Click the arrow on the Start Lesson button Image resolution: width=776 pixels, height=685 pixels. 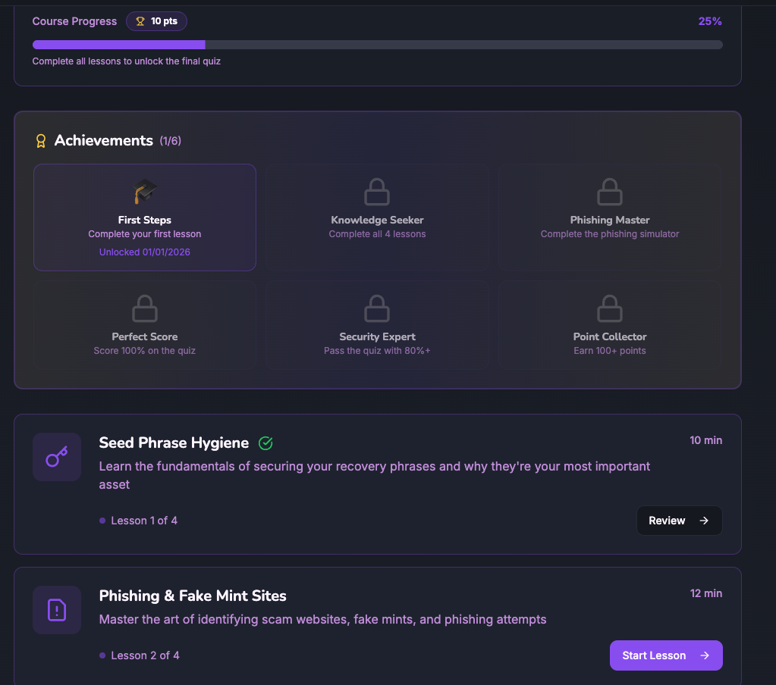(x=705, y=655)
